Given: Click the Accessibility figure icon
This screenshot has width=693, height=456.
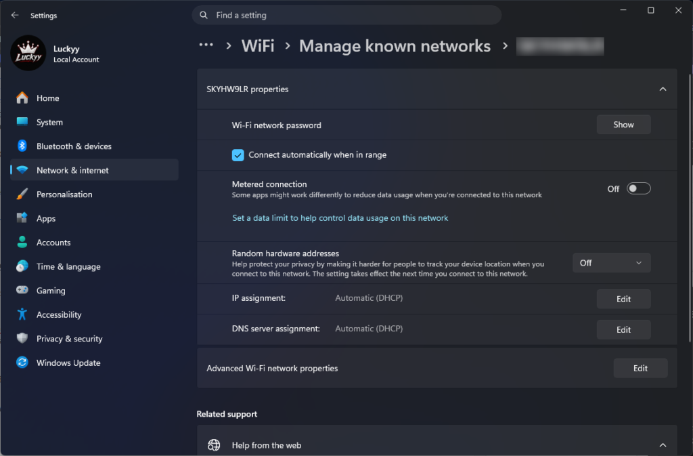Looking at the screenshot, I should pyautogui.click(x=22, y=314).
